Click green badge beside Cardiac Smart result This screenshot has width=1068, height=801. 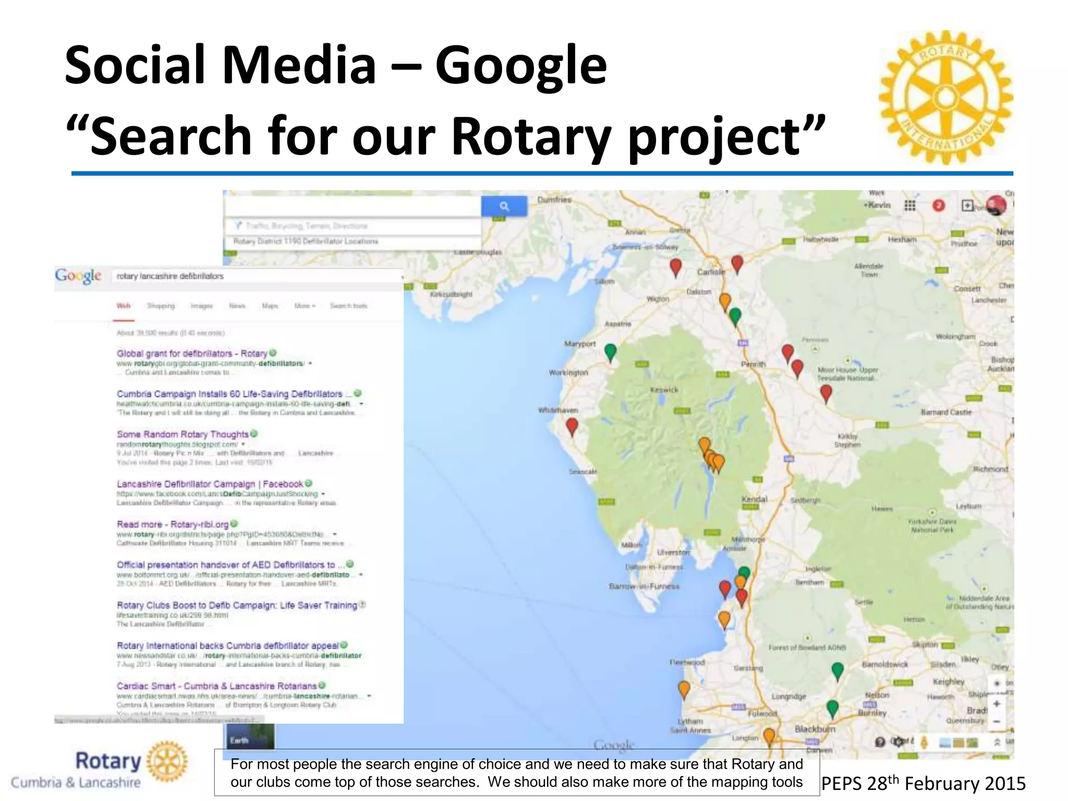click(x=322, y=686)
